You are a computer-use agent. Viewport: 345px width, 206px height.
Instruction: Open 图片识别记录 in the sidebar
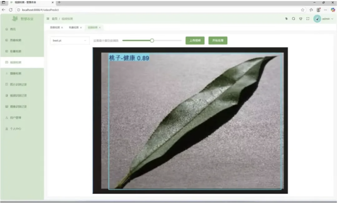tap(22, 84)
